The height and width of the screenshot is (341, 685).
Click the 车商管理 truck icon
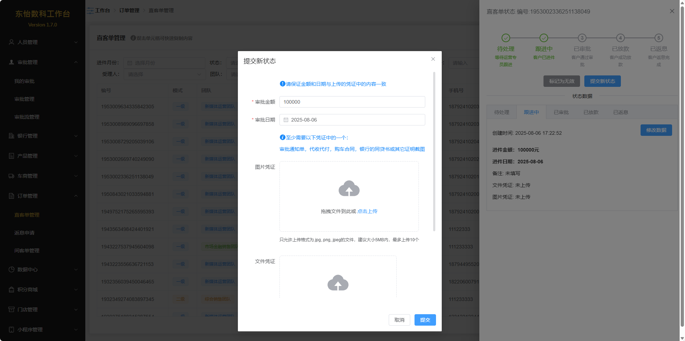click(11, 176)
